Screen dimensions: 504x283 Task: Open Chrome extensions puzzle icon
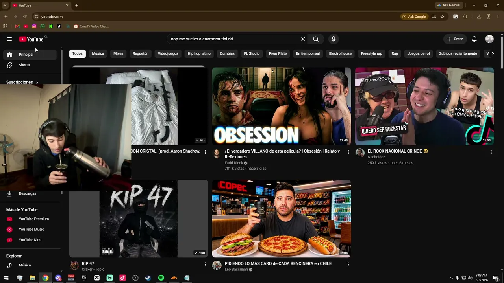coord(465,17)
